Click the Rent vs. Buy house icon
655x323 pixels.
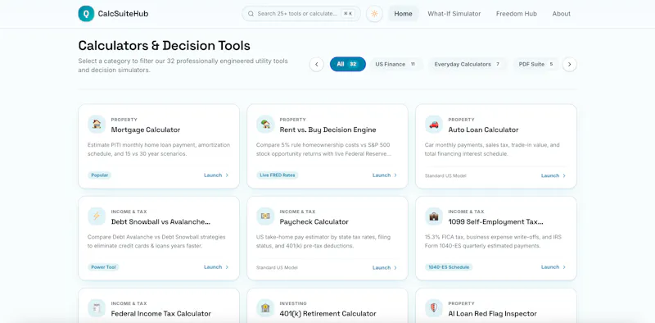pos(265,125)
